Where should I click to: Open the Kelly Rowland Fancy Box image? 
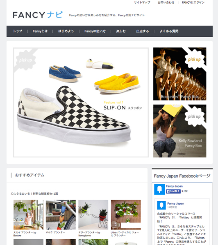tap(180, 131)
